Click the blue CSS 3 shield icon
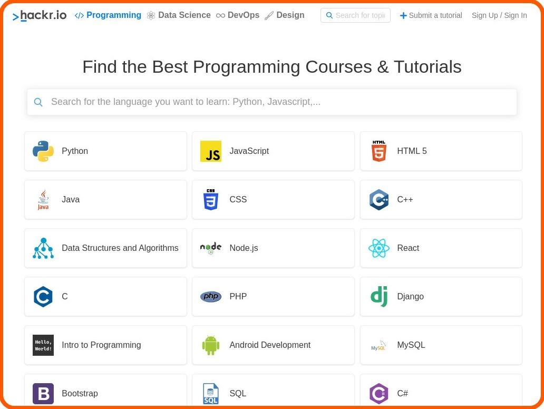 (x=211, y=200)
